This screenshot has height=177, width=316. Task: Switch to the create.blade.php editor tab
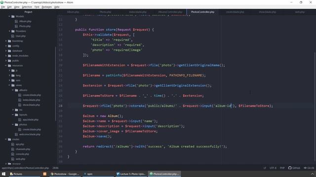point(235,12)
